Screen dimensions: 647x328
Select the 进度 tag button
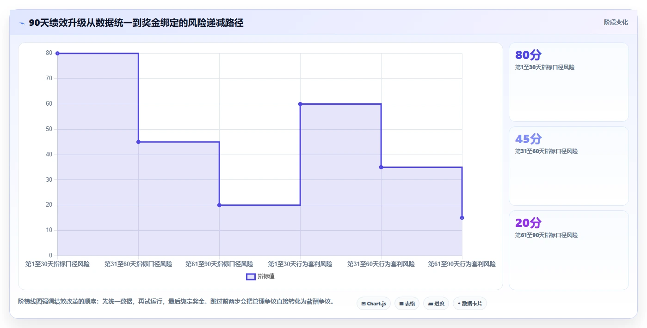(436, 304)
